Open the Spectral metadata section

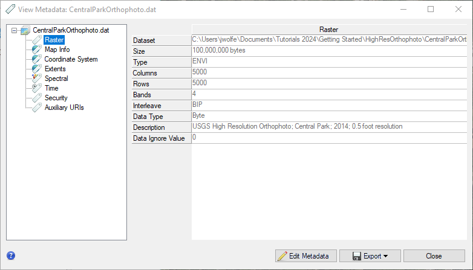56,79
